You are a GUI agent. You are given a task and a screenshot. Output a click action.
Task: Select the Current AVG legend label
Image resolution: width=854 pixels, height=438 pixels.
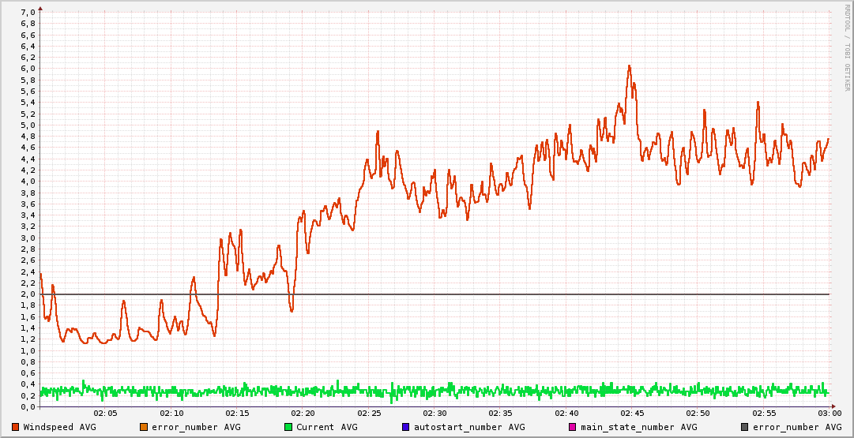(x=326, y=427)
